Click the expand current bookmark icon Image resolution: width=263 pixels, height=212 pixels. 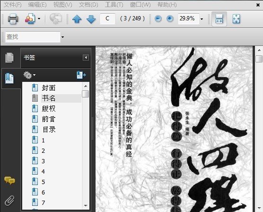coord(81,75)
